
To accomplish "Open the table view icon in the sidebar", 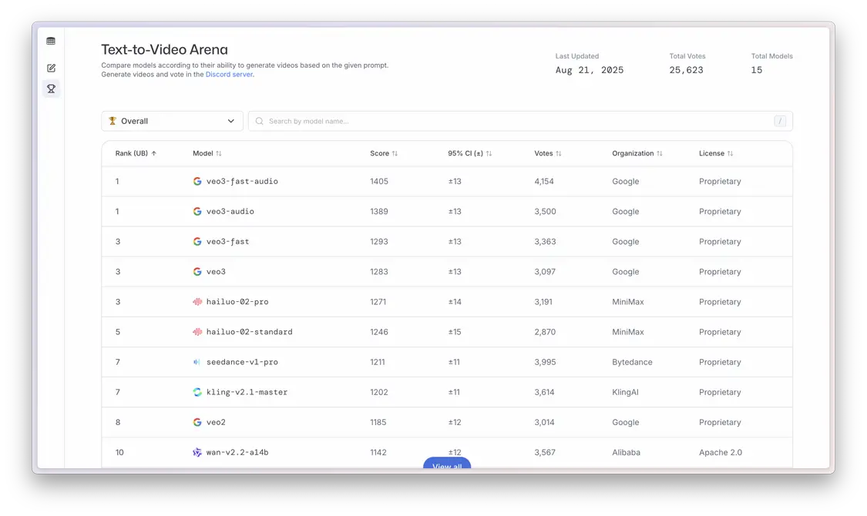I will (51, 41).
